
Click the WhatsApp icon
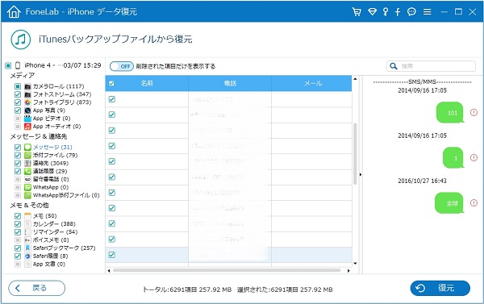click(x=27, y=187)
